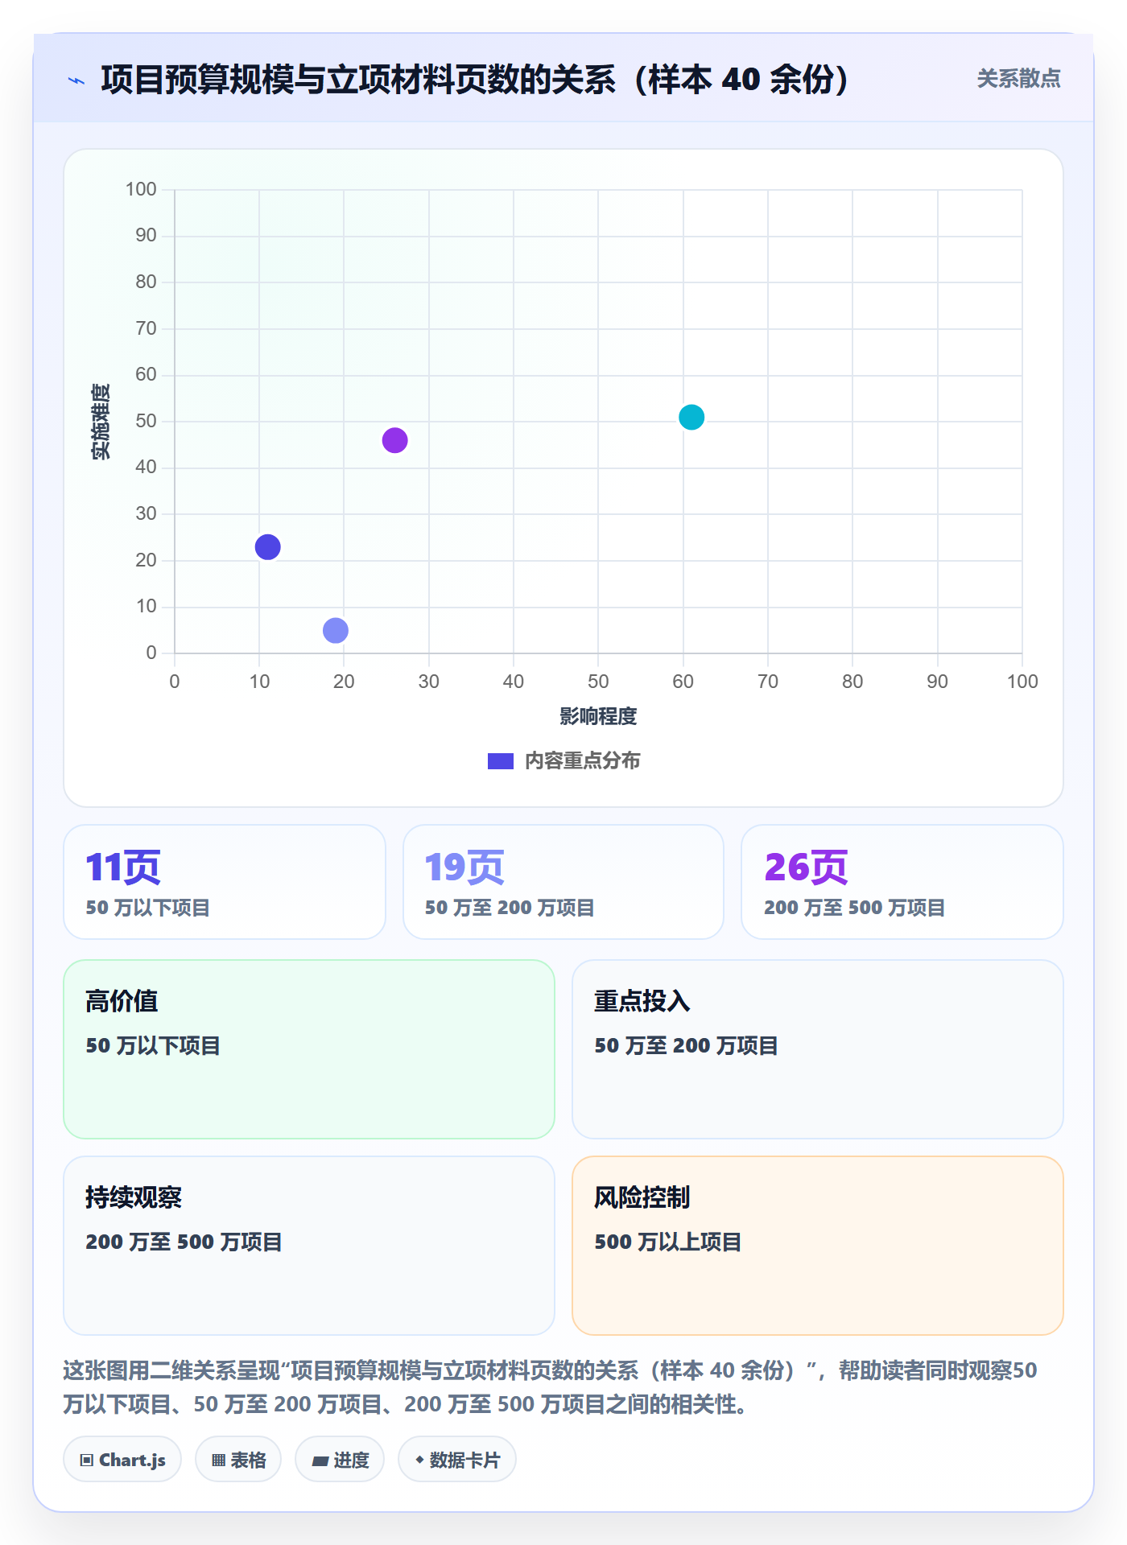Click the x-axis tick label 60
Viewport: 1127px width, 1545px height.
(683, 682)
